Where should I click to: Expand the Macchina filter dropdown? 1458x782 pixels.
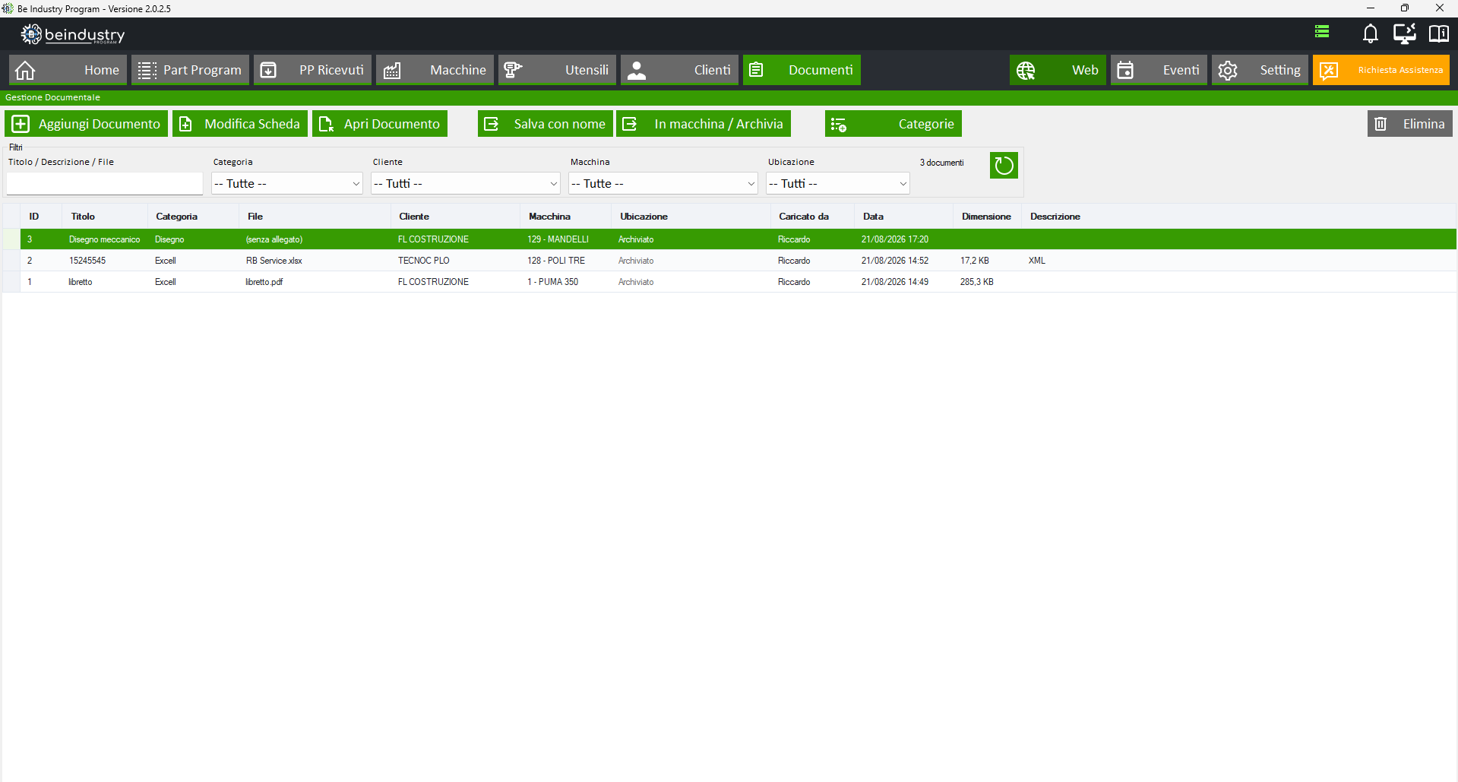coord(663,184)
